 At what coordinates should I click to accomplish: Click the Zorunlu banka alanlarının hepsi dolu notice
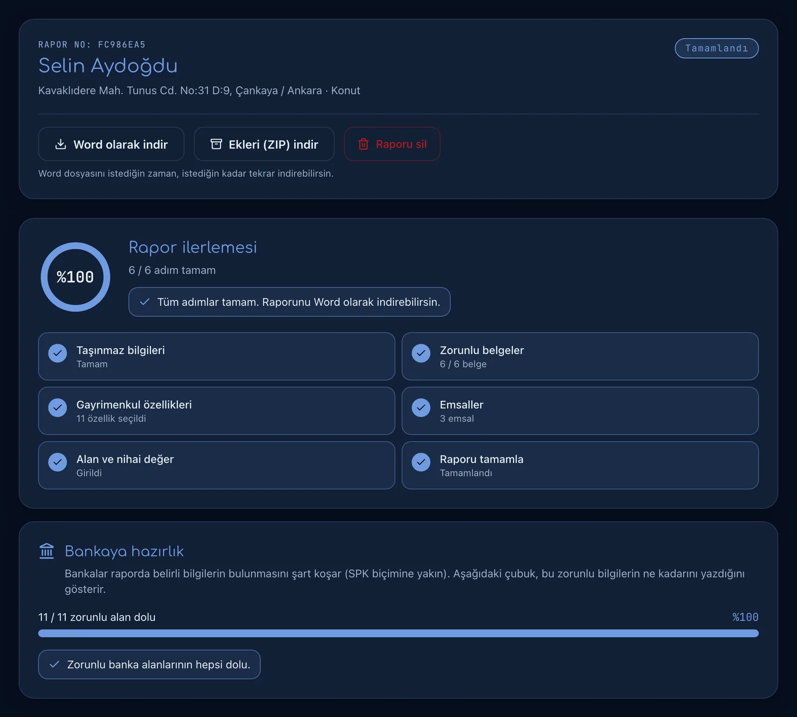[x=149, y=664]
